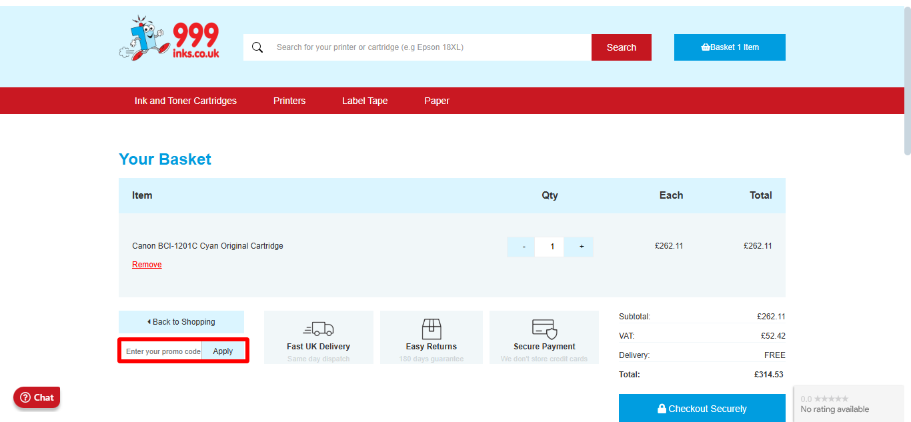
Task: Open Ink and Toner Cartridges menu
Action: (x=185, y=101)
